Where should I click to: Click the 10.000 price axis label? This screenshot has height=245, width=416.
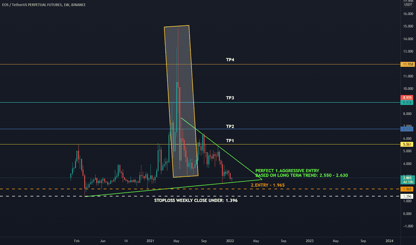(408, 89)
